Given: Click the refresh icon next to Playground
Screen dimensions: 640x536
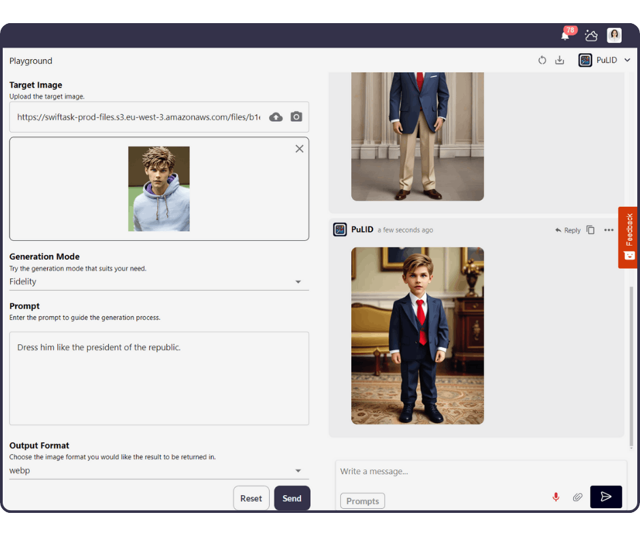Looking at the screenshot, I should tap(542, 61).
